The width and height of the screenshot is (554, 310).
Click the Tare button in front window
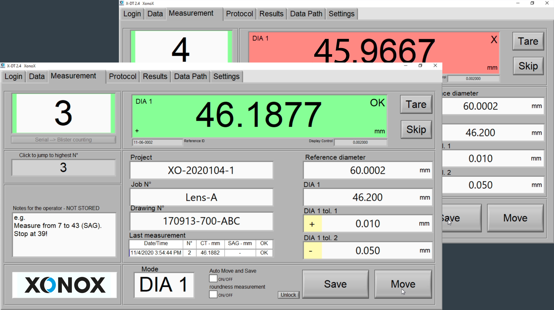[x=416, y=104]
